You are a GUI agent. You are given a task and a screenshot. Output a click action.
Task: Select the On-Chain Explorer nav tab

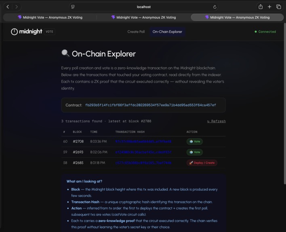[x=167, y=32]
